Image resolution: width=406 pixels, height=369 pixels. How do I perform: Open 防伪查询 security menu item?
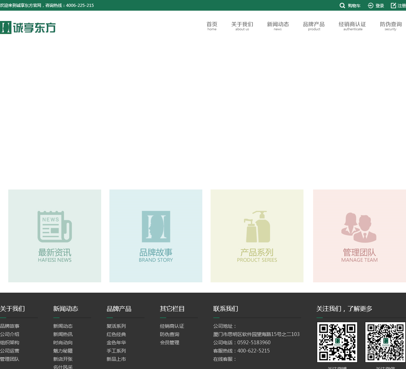point(391,26)
